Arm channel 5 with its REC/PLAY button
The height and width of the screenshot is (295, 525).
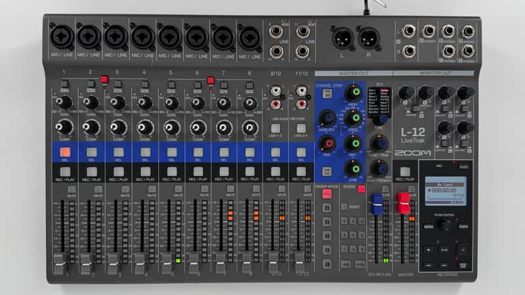tap(172, 172)
